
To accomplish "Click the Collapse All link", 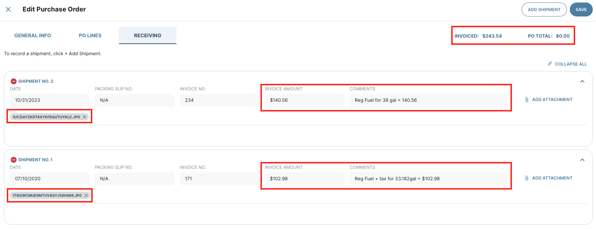I will pos(571,64).
